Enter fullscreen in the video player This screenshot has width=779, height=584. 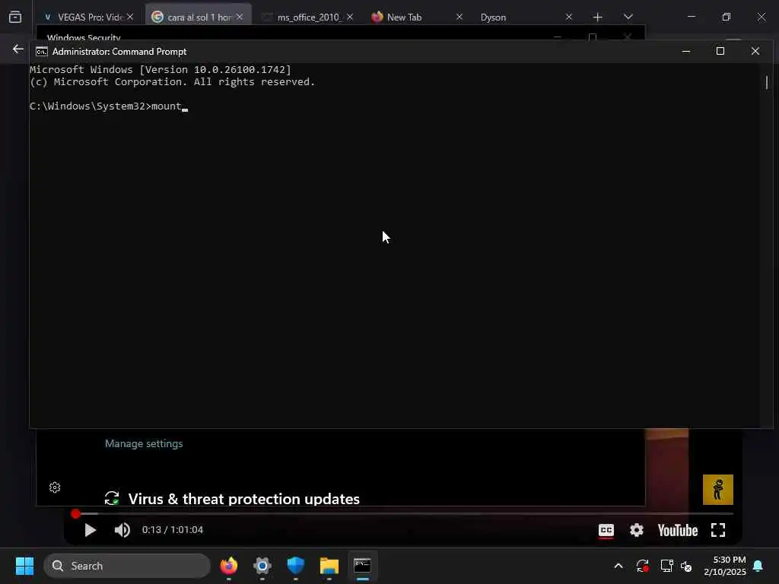coord(718,530)
